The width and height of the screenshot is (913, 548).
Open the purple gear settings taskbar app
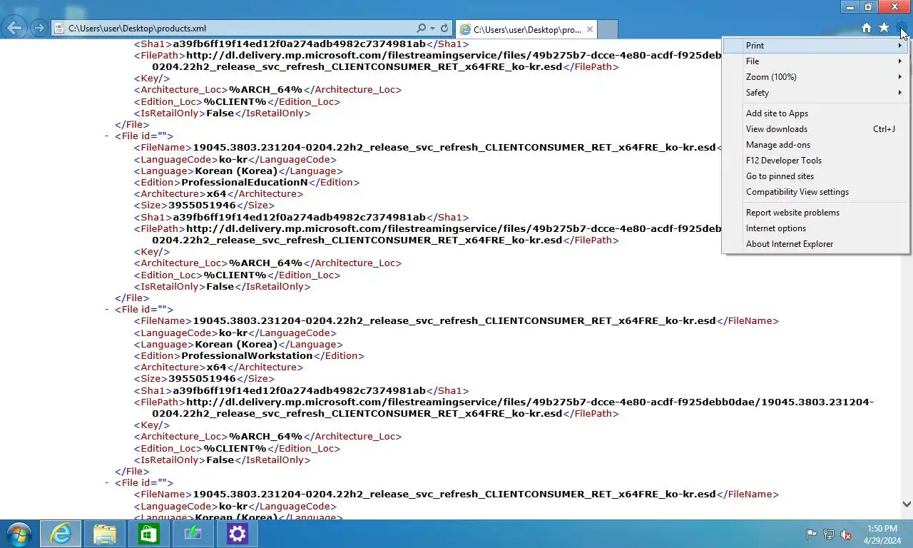point(237,534)
